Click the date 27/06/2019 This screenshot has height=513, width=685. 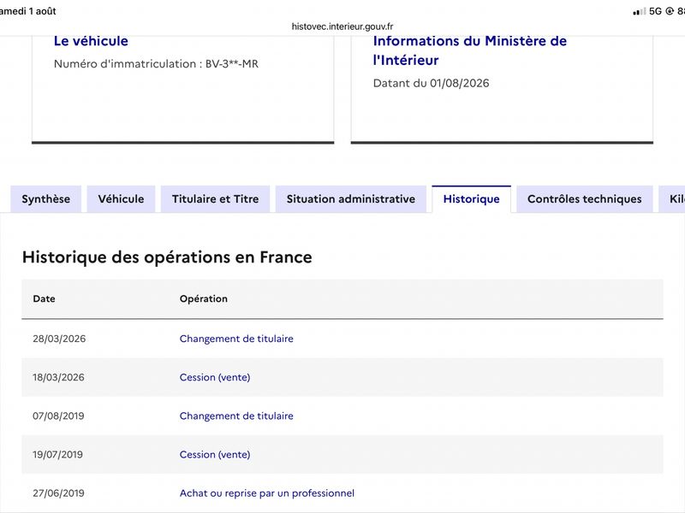[x=58, y=493]
